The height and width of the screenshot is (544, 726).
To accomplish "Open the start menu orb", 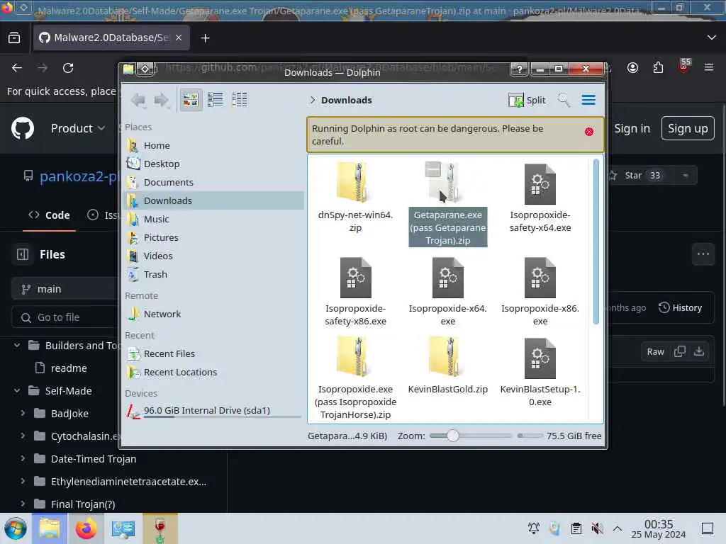I will [x=16, y=528].
